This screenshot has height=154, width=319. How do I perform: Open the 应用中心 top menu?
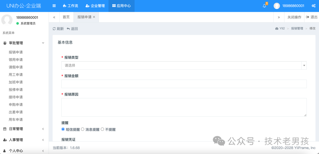click(121, 6)
